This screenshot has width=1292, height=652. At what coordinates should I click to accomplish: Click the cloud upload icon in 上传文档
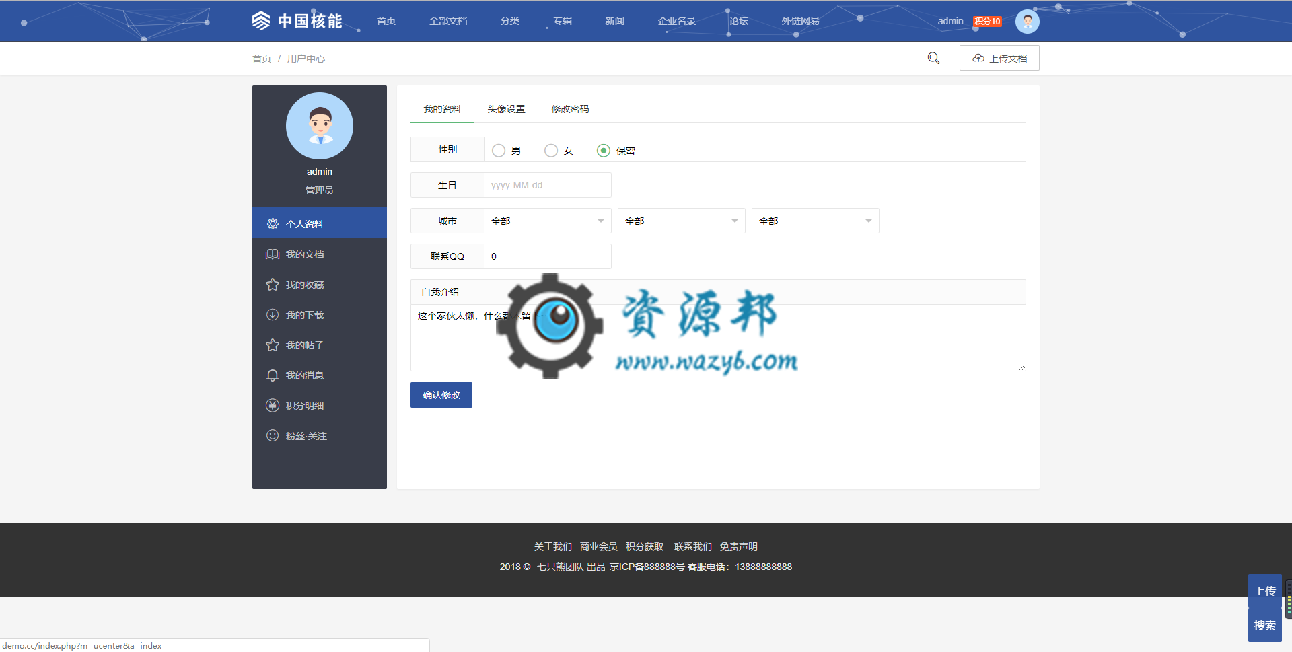(x=978, y=59)
